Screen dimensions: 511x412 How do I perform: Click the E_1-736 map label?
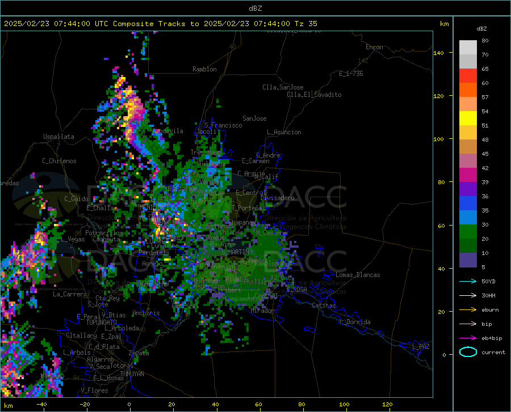click(x=351, y=74)
